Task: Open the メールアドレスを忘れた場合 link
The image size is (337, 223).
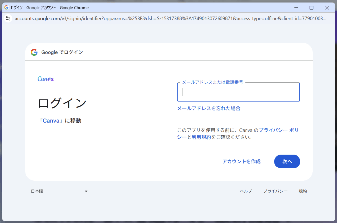Action: [209, 108]
